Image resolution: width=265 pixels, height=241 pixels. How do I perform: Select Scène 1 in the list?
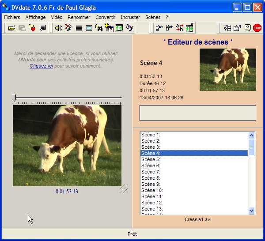pos(194,135)
